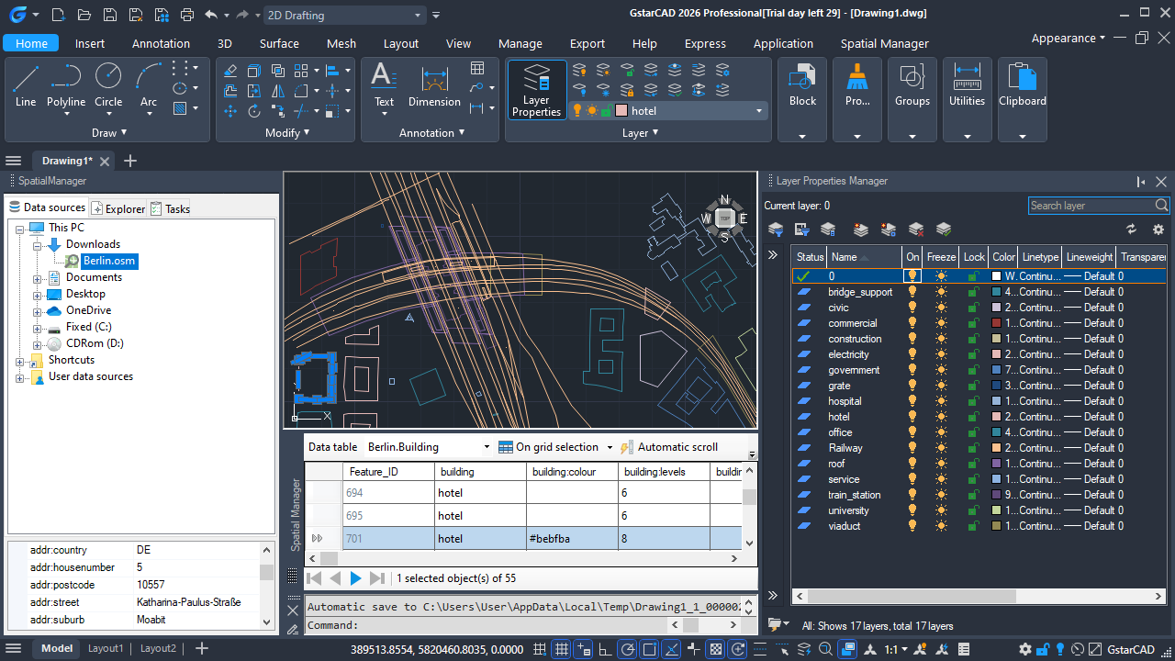The image size is (1175, 661).
Task: Freeze the Railway layer
Action: (941, 448)
